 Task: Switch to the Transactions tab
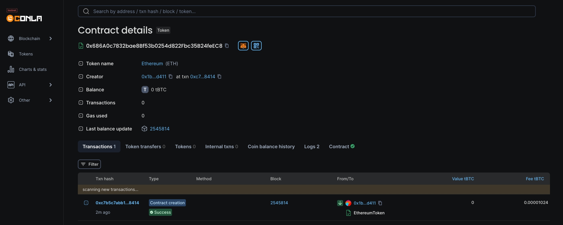pyautogui.click(x=99, y=146)
